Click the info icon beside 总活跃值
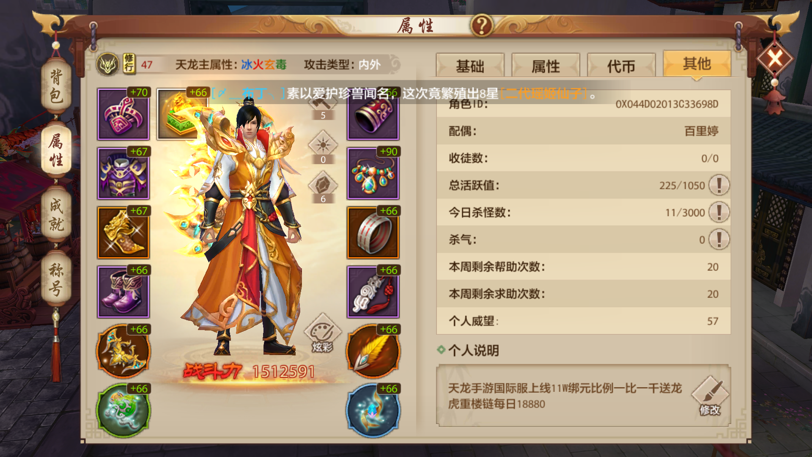Viewport: 812px width, 457px height. click(719, 185)
